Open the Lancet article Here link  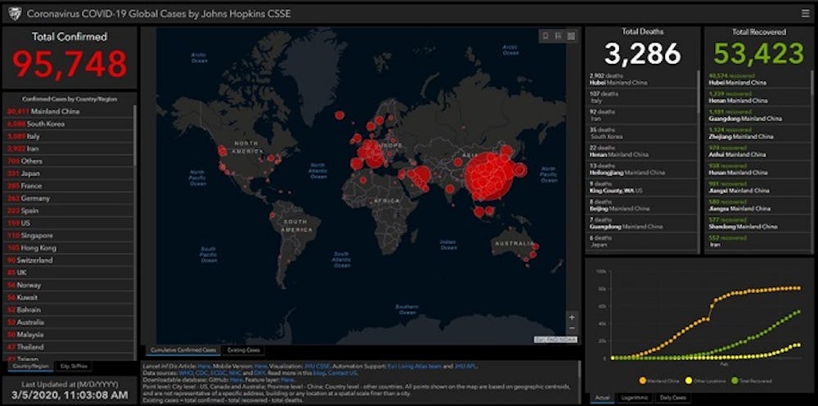pyautogui.click(x=204, y=367)
